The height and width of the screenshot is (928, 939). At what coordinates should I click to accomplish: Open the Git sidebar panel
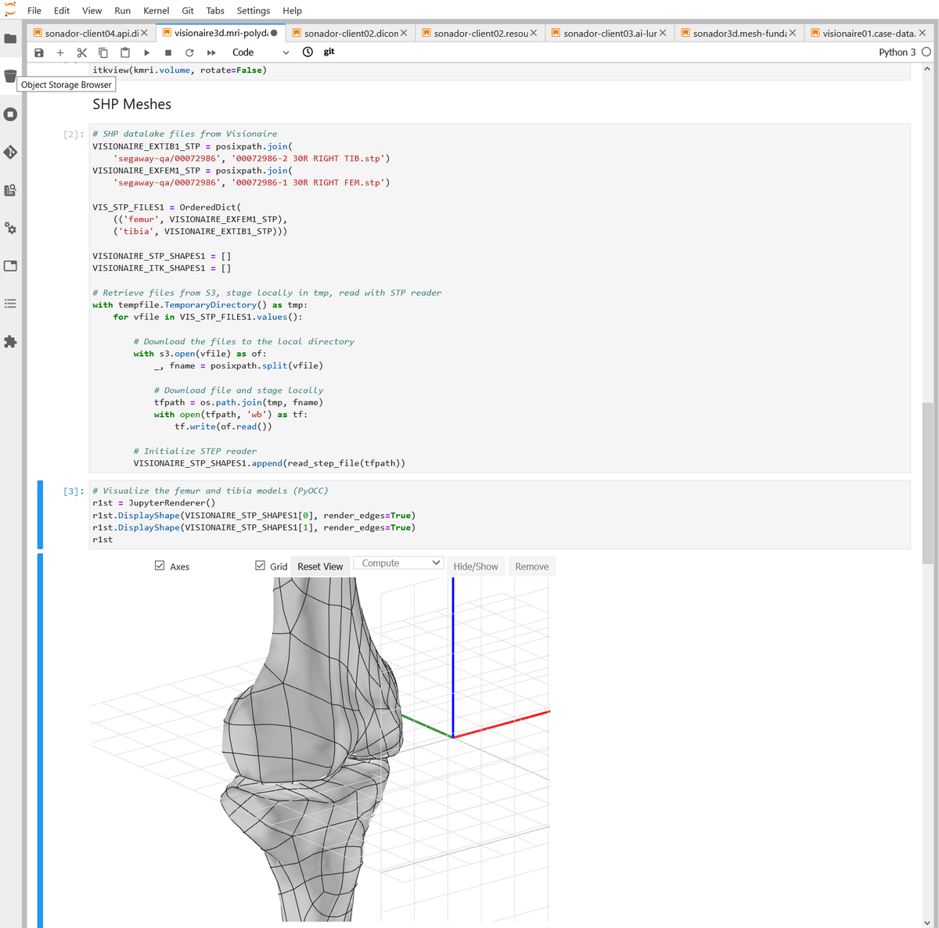(x=9, y=153)
